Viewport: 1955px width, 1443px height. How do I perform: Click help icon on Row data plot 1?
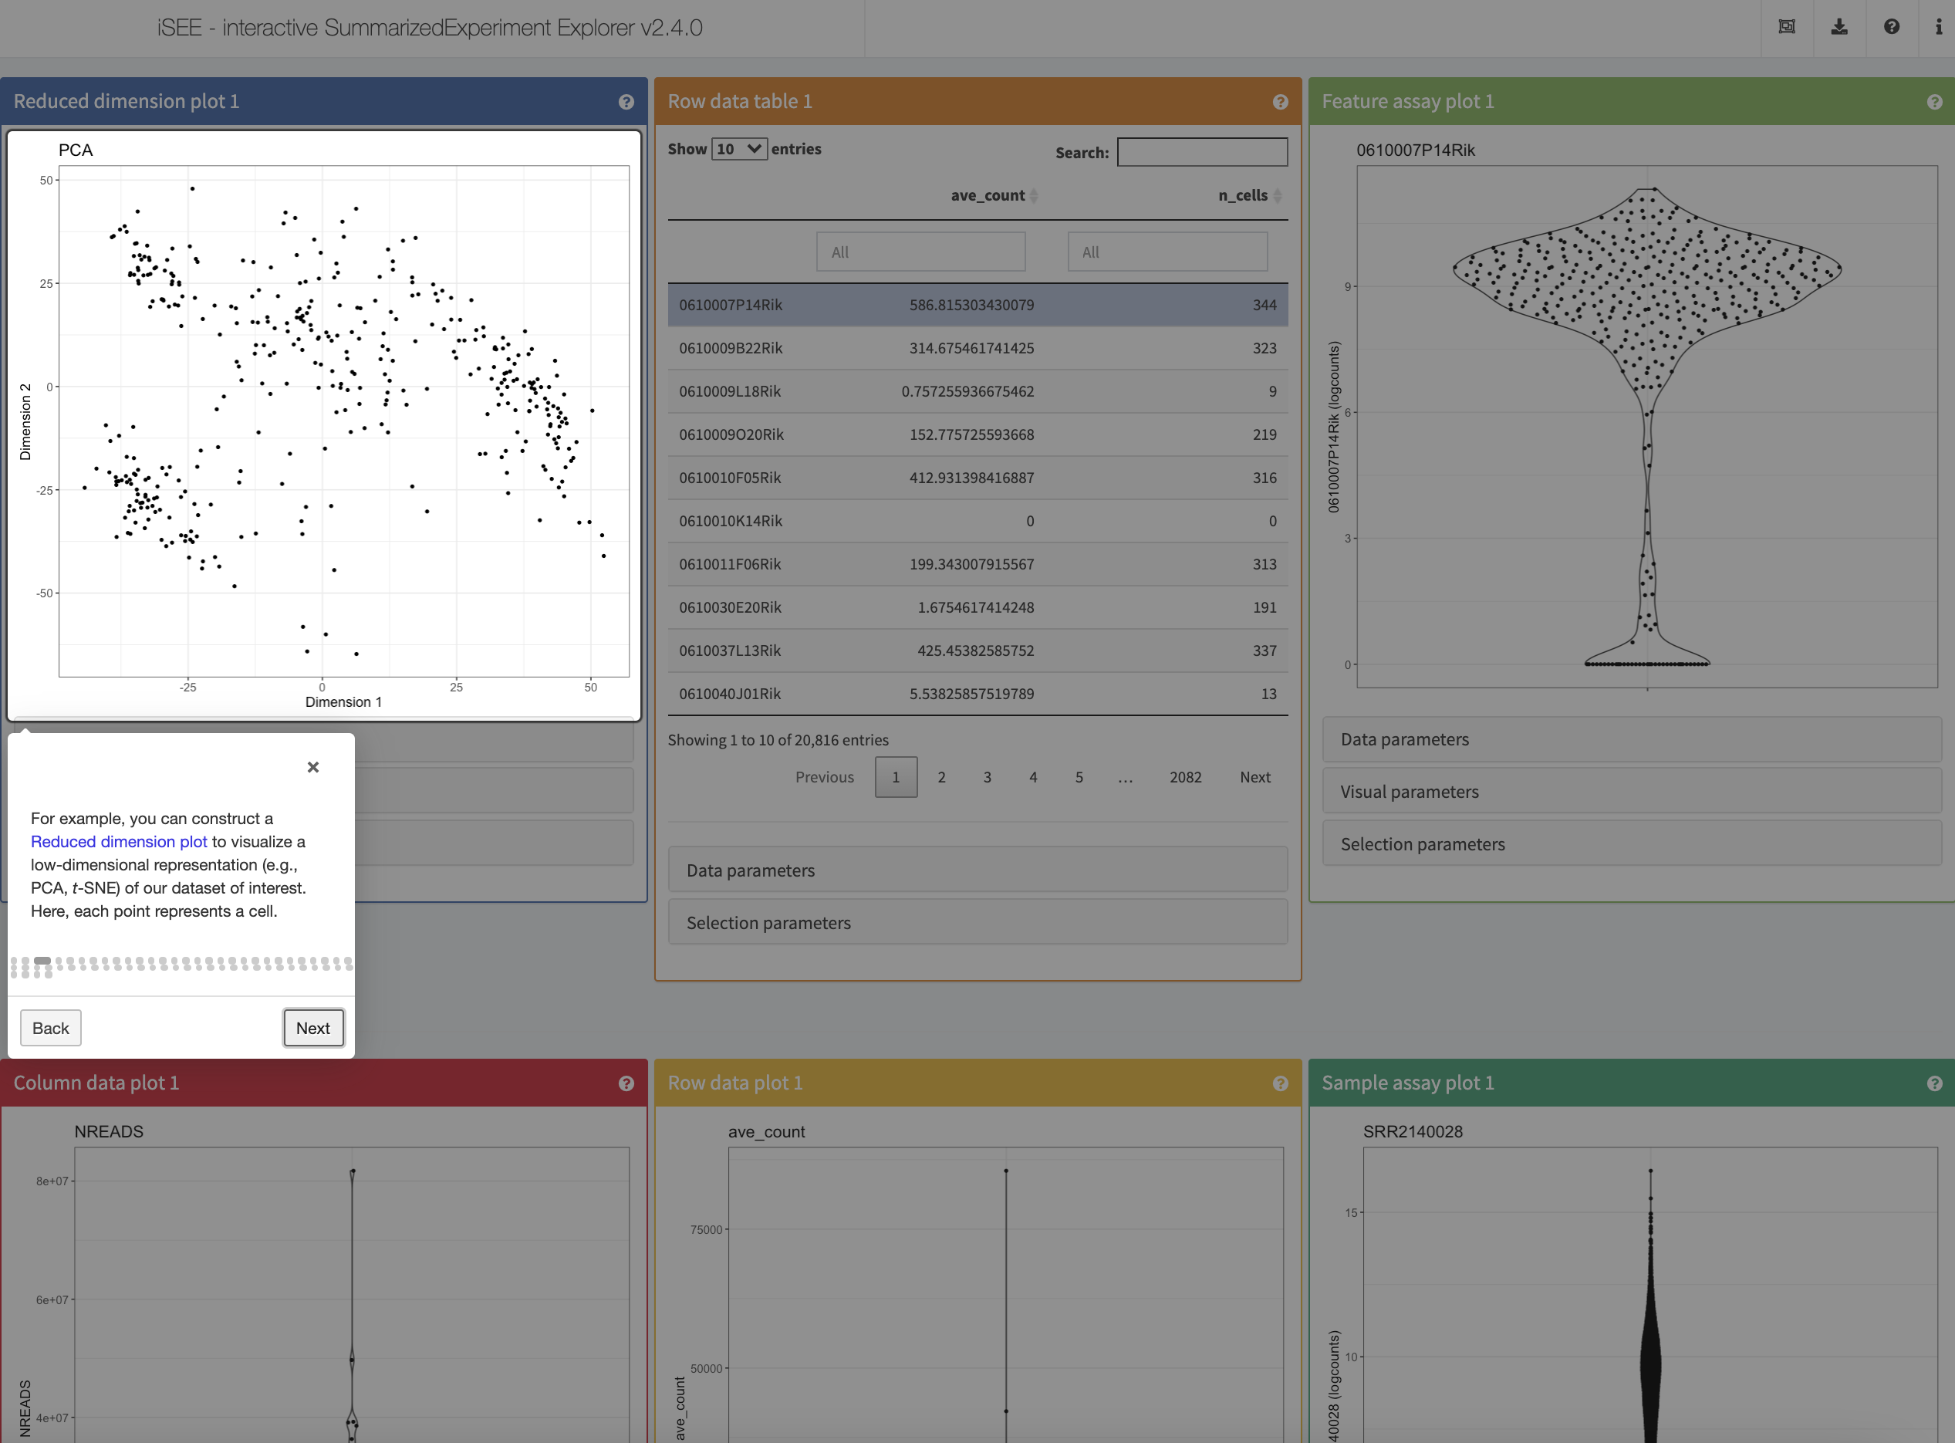1280,1083
